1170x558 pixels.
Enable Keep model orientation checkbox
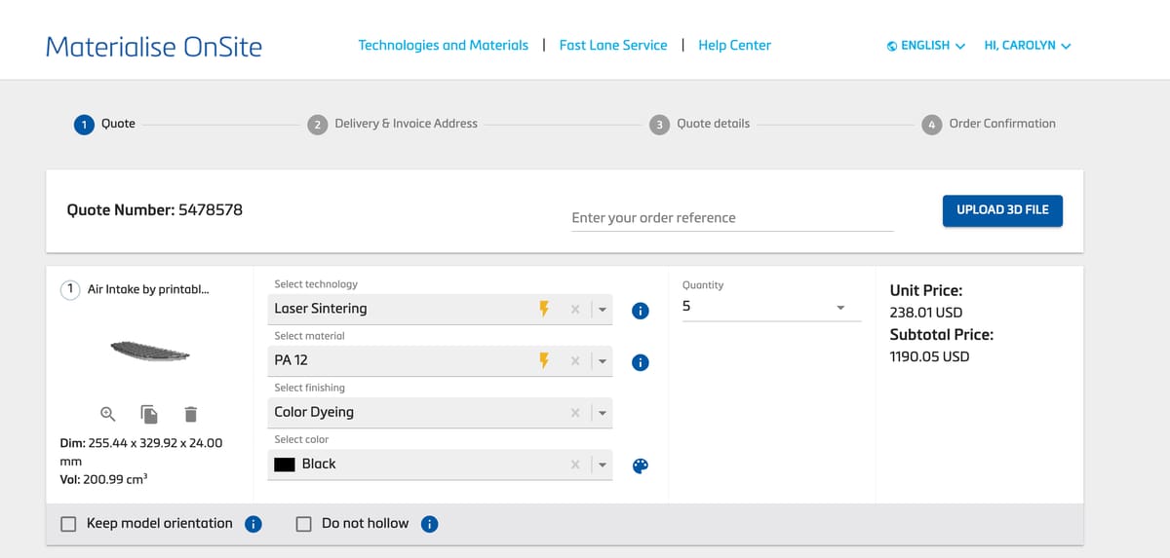[x=68, y=524]
